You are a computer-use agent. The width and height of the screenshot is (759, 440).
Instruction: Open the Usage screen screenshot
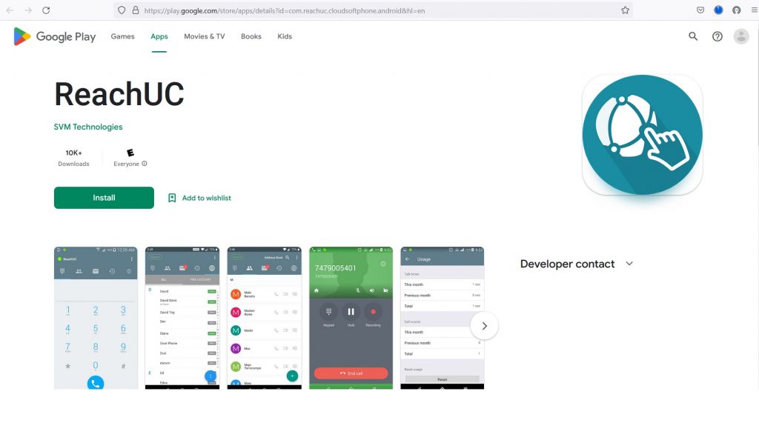pyautogui.click(x=443, y=318)
